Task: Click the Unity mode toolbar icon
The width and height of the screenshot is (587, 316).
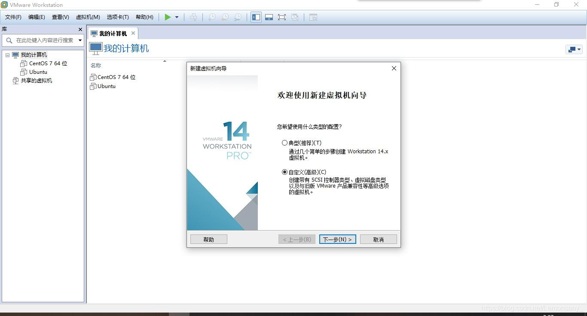Action: [x=295, y=17]
